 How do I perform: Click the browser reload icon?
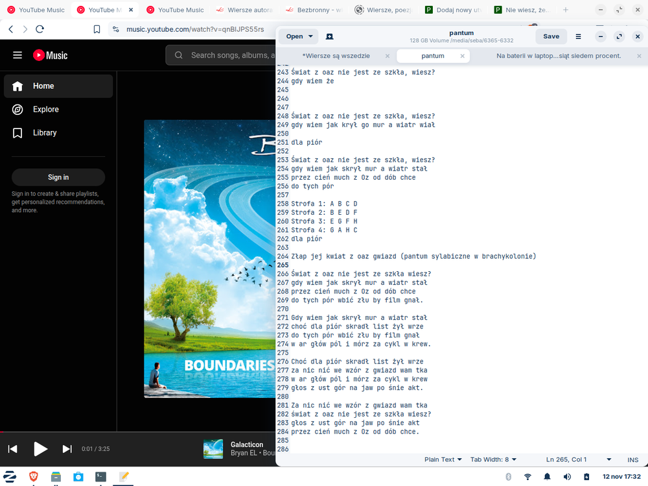click(40, 29)
